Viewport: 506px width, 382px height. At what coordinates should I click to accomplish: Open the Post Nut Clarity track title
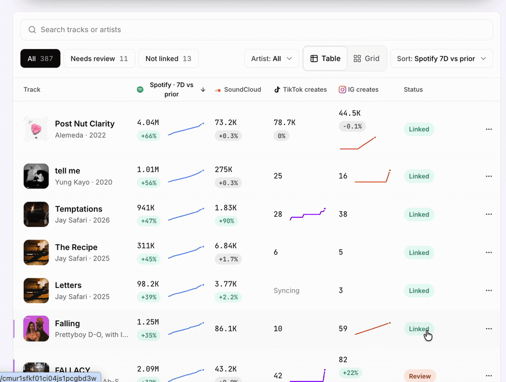[84, 124]
